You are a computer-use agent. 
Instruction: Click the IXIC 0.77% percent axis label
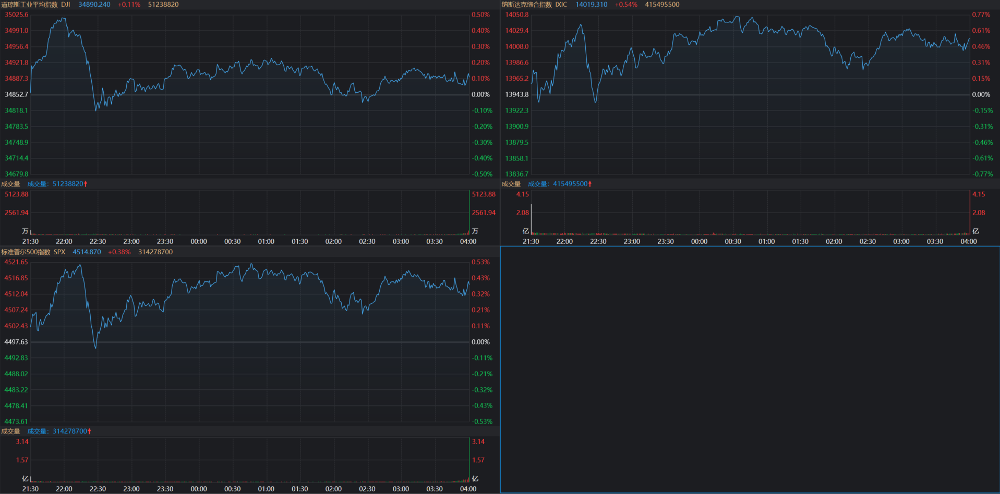tap(981, 15)
